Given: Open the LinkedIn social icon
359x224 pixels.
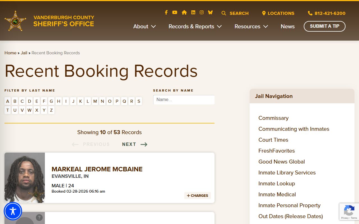Looking at the screenshot, I should click(x=193, y=12).
